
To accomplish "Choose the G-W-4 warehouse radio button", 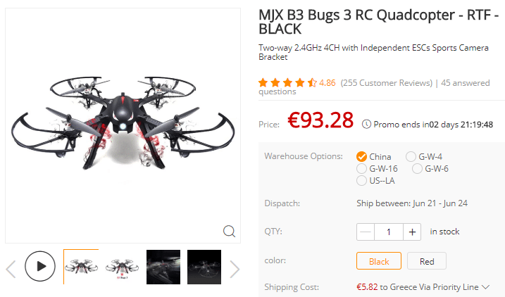I will coord(411,157).
